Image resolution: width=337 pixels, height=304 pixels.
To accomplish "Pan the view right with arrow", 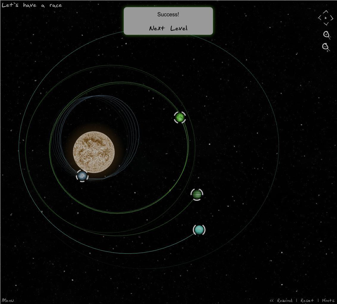I will (332, 18).
